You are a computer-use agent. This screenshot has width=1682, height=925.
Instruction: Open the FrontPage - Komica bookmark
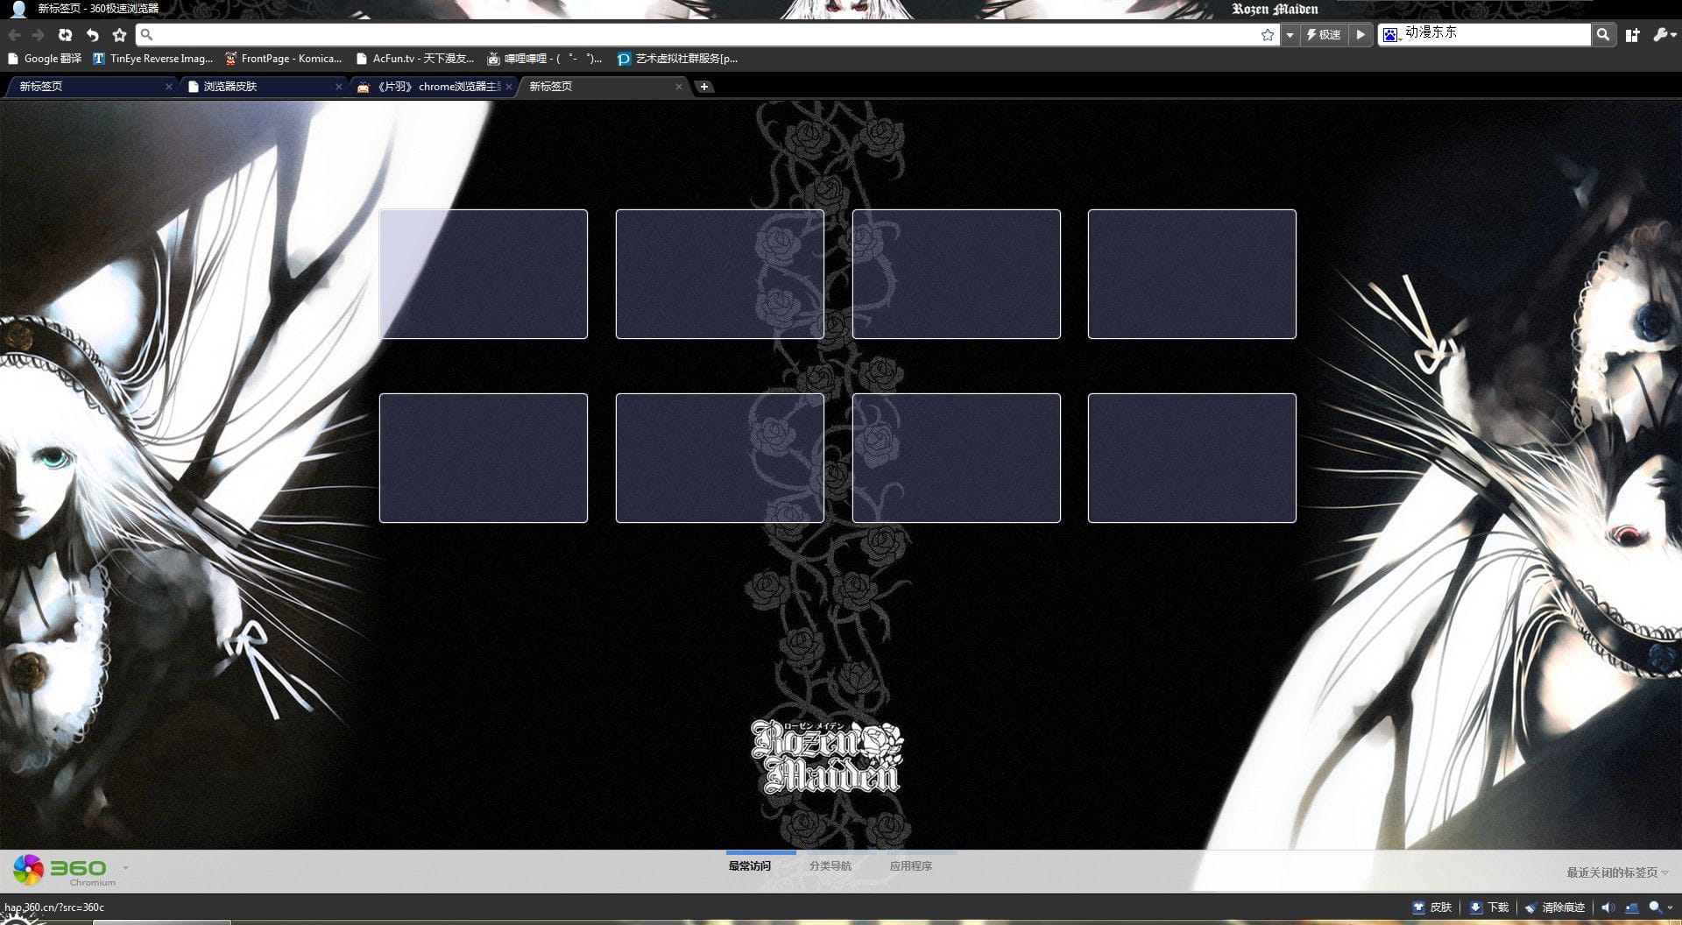[283, 59]
